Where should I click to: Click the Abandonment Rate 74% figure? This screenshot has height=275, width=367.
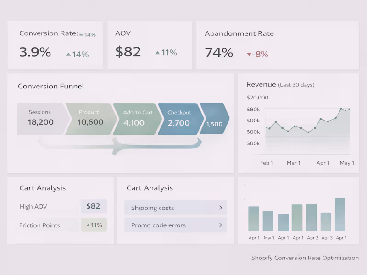click(218, 53)
